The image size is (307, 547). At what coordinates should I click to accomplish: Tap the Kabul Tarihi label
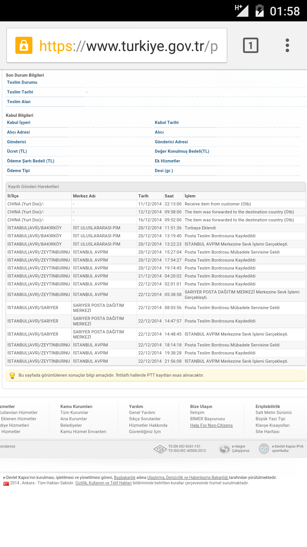pos(167,123)
